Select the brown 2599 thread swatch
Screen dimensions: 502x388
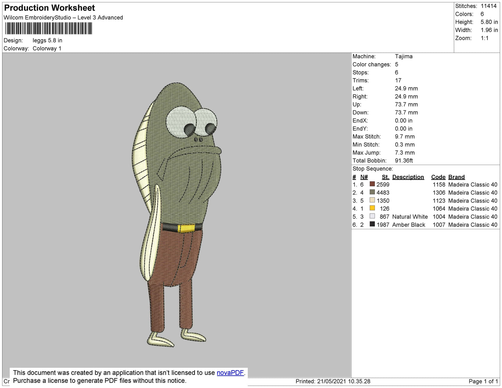372,184
